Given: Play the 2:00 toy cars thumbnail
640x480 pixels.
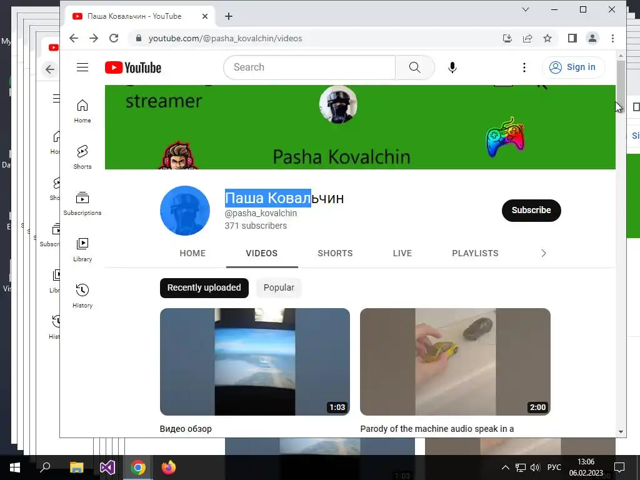Looking at the screenshot, I should [455, 362].
